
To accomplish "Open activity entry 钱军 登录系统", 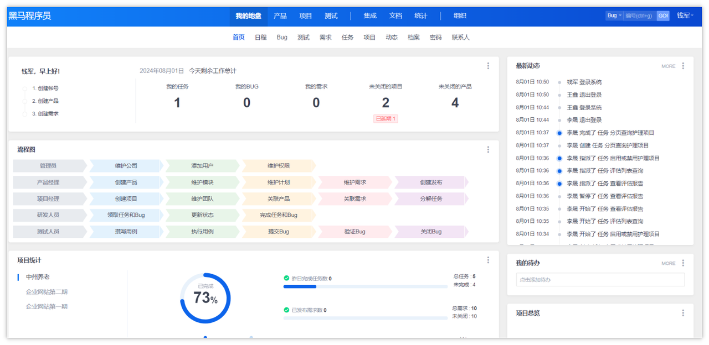I will 584,82.
